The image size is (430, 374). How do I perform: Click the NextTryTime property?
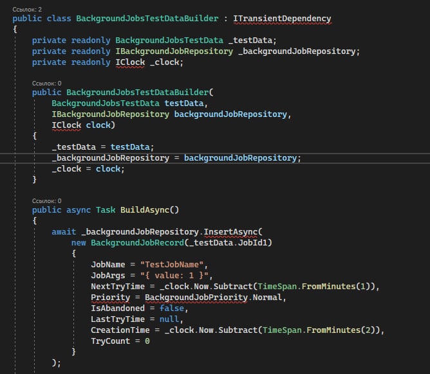(118, 287)
